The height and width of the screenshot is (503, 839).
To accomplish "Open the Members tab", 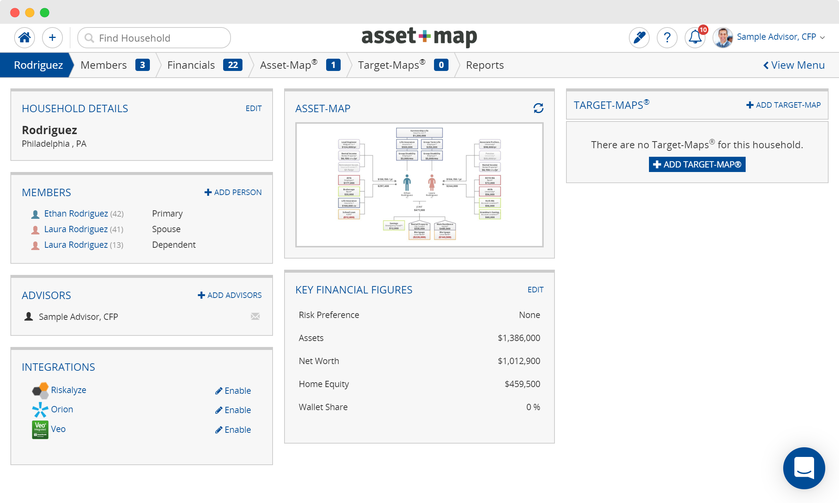I will click(x=104, y=65).
